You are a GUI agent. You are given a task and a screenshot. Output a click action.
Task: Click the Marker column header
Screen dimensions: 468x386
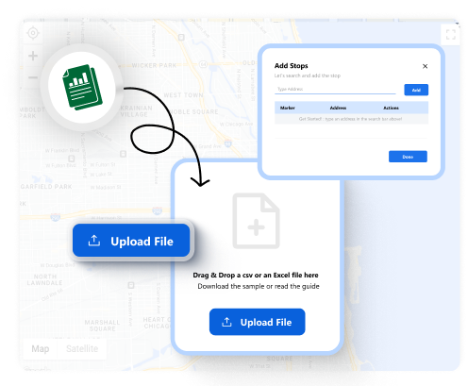tap(288, 108)
